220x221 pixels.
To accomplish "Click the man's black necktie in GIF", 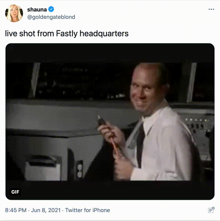I will click(141, 145).
